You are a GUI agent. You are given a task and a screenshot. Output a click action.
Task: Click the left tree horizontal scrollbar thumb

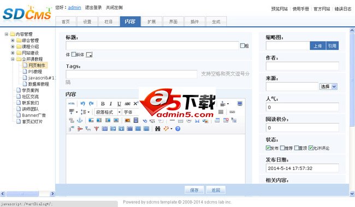[x=22, y=194]
